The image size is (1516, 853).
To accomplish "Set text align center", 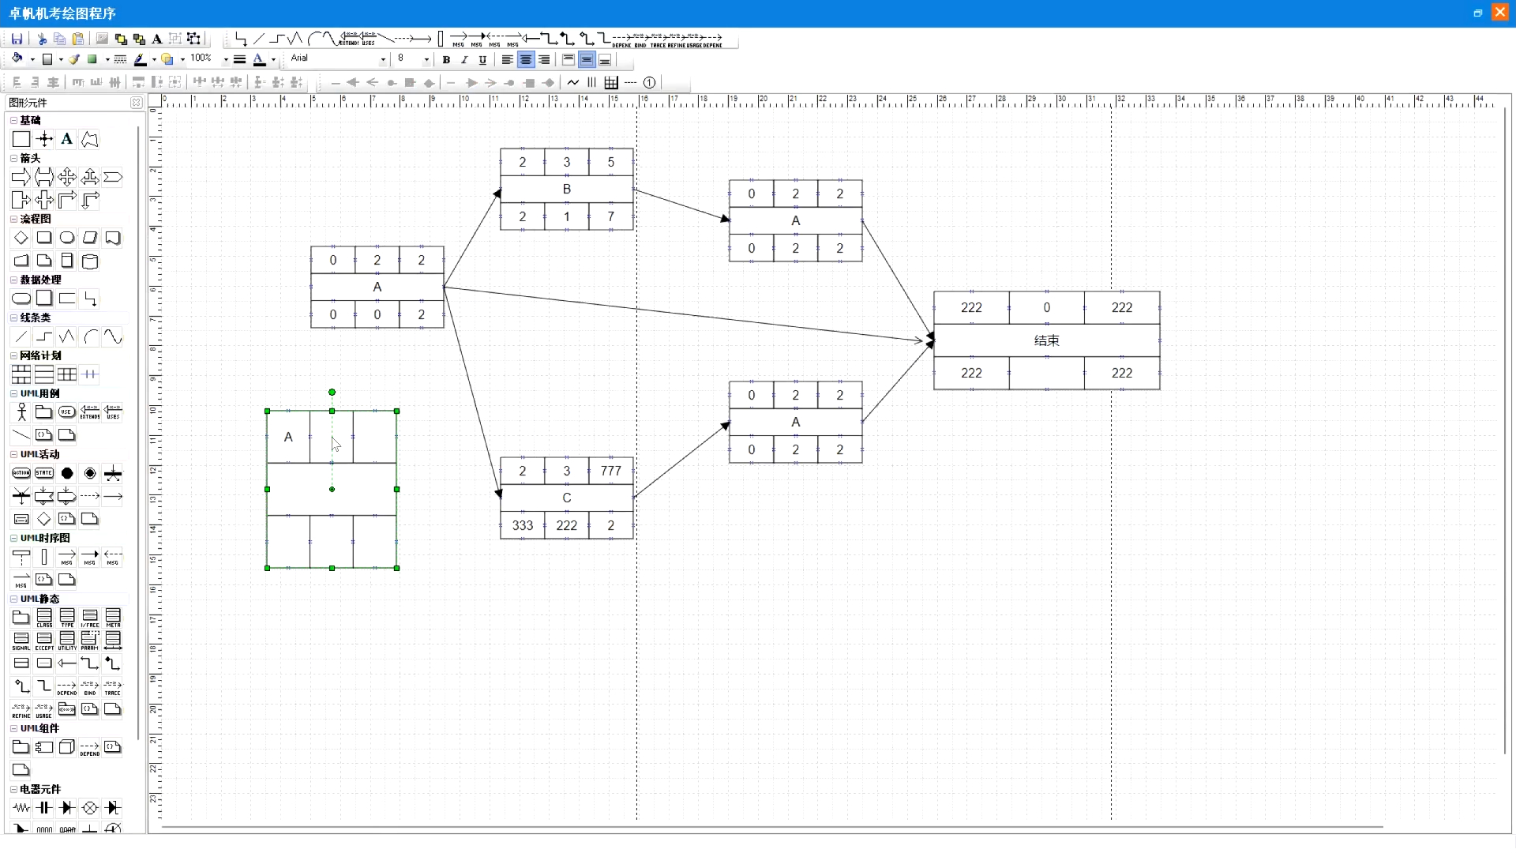I will coord(526,59).
